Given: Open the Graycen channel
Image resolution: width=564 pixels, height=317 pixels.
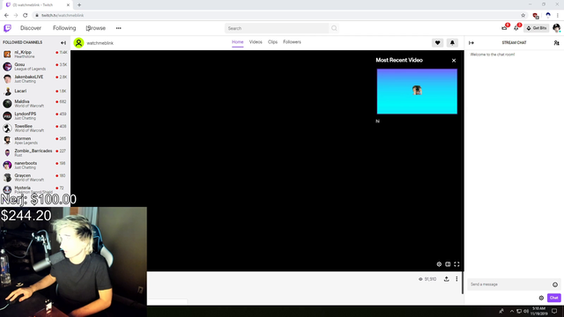Looking at the screenshot, I should click(35, 177).
